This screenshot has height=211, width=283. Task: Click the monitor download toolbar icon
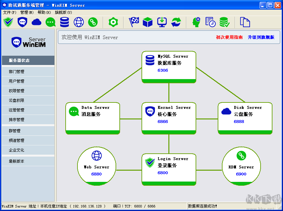162,22
